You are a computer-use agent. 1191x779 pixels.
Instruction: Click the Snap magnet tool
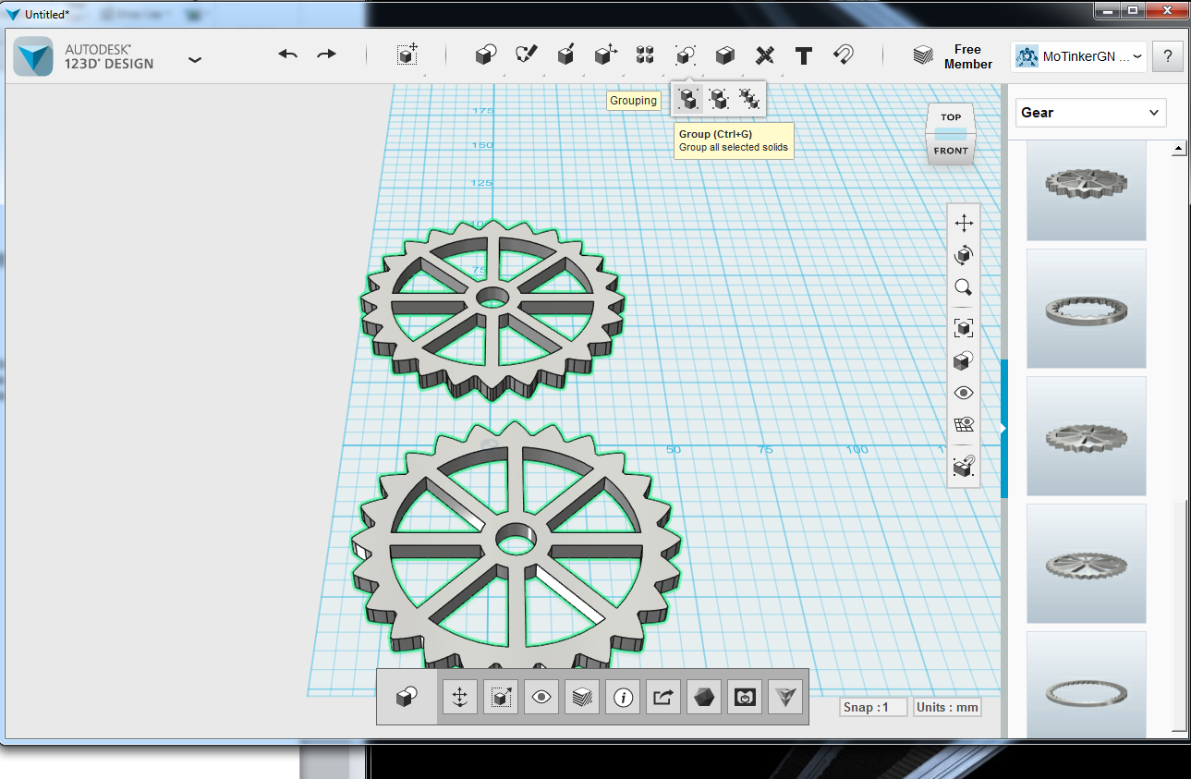click(x=843, y=55)
